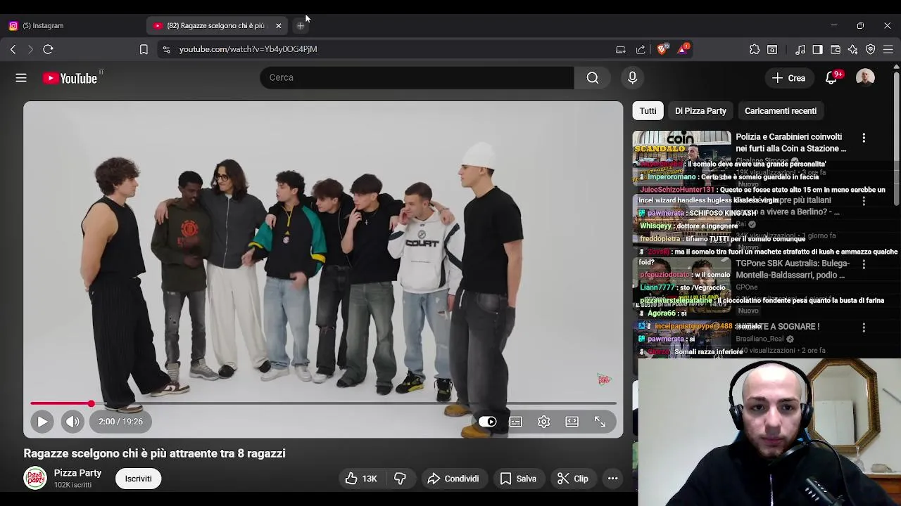
Task: Open the Brave Wallet icon
Action: click(x=836, y=49)
